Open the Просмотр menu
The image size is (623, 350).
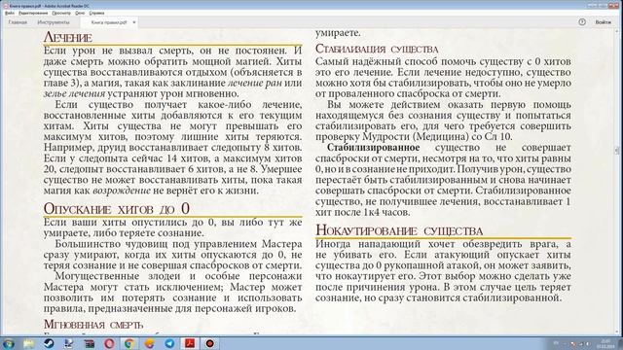coord(61,13)
